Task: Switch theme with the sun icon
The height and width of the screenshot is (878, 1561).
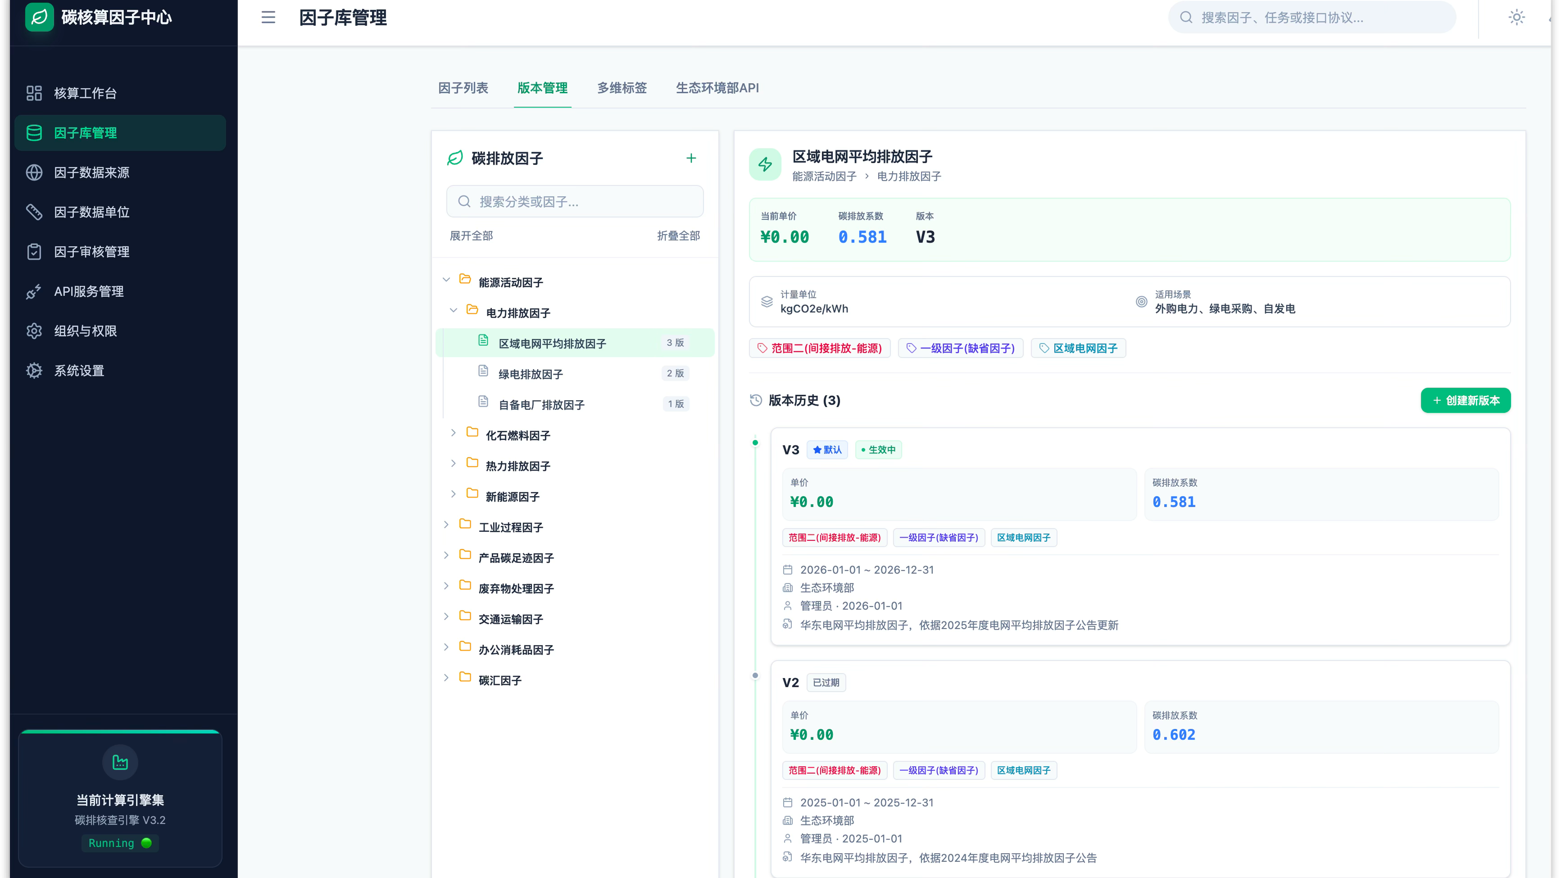Action: (x=1516, y=17)
